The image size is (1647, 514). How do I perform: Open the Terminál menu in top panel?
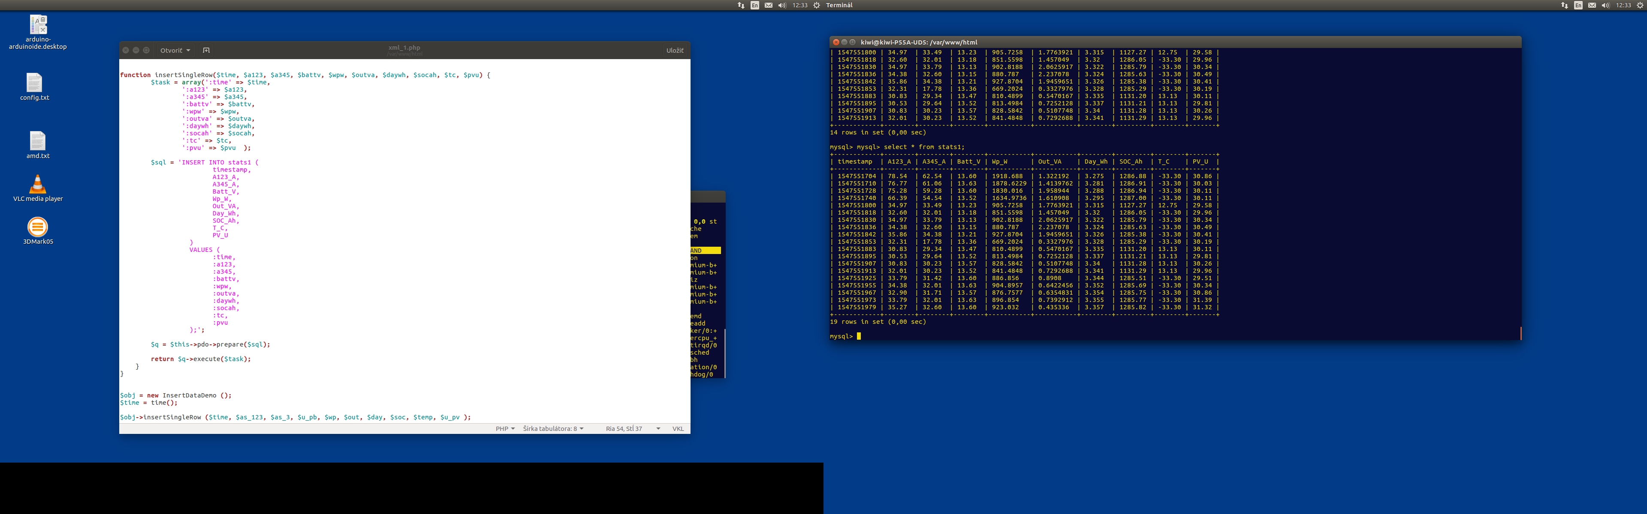839,5
